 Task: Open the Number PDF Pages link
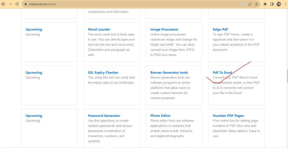tap(228, 116)
